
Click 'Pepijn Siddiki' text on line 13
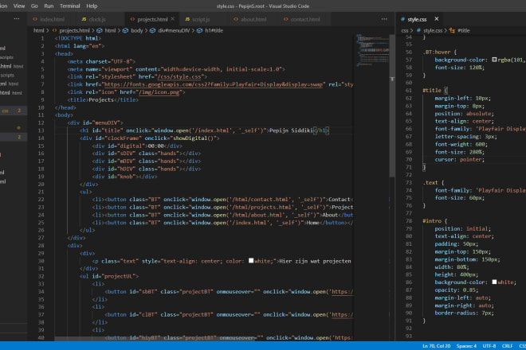pyautogui.click(x=291, y=130)
